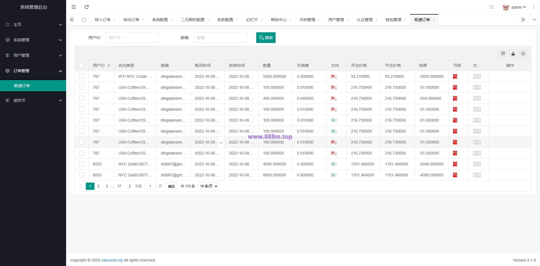The image size is (540, 266).
Task: Switch to the 认证管理 tab
Action: point(365,20)
